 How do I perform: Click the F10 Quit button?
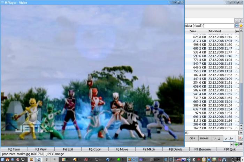pyautogui.click(x=230, y=149)
